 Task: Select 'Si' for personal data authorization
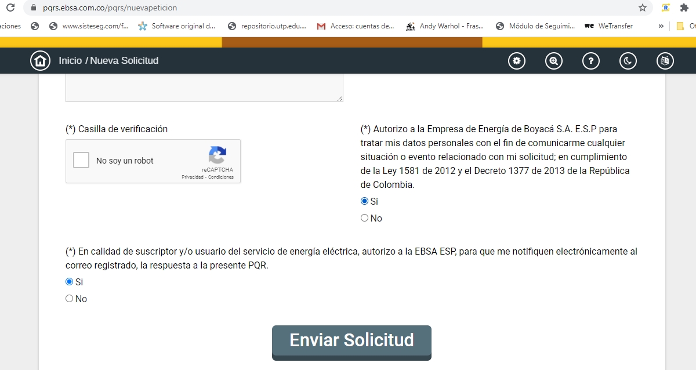tap(365, 201)
